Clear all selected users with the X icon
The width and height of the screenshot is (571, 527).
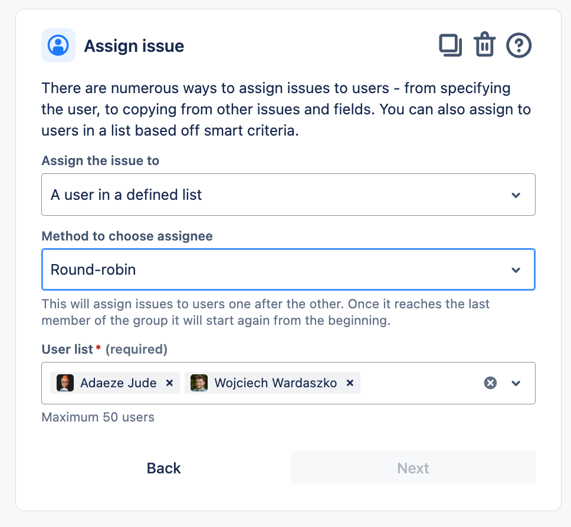click(x=490, y=383)
